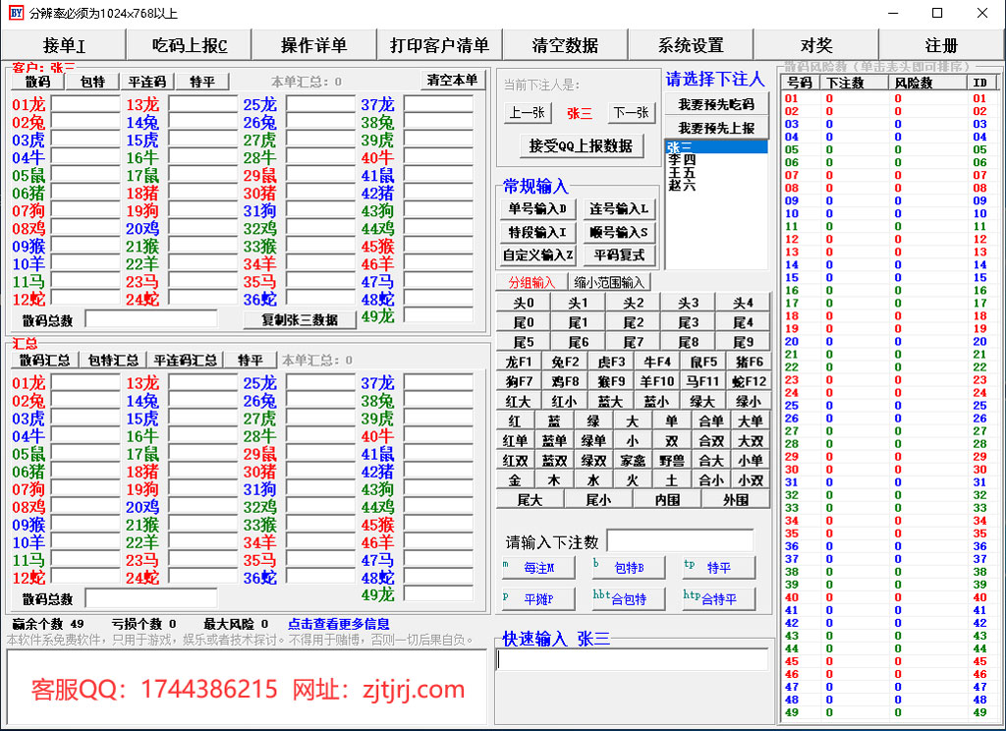This screenshot has width=1006, height=731.
Task: Select the 猴F9 zodiac button
Action: click(x=611, y=381)
